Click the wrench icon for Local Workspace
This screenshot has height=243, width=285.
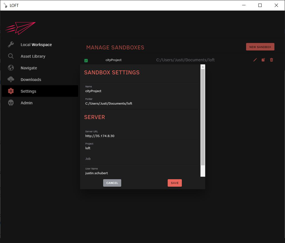point(11,44)
